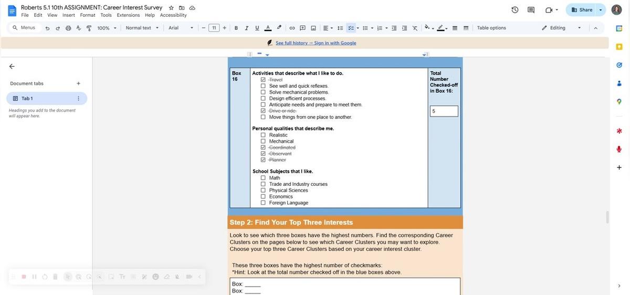Select the Paint format roller tool
The height and width of the screenshot is (295, 630).
tap(89, 28)
